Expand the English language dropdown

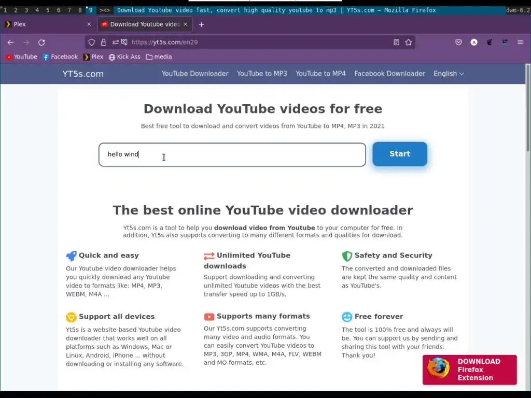449,74
